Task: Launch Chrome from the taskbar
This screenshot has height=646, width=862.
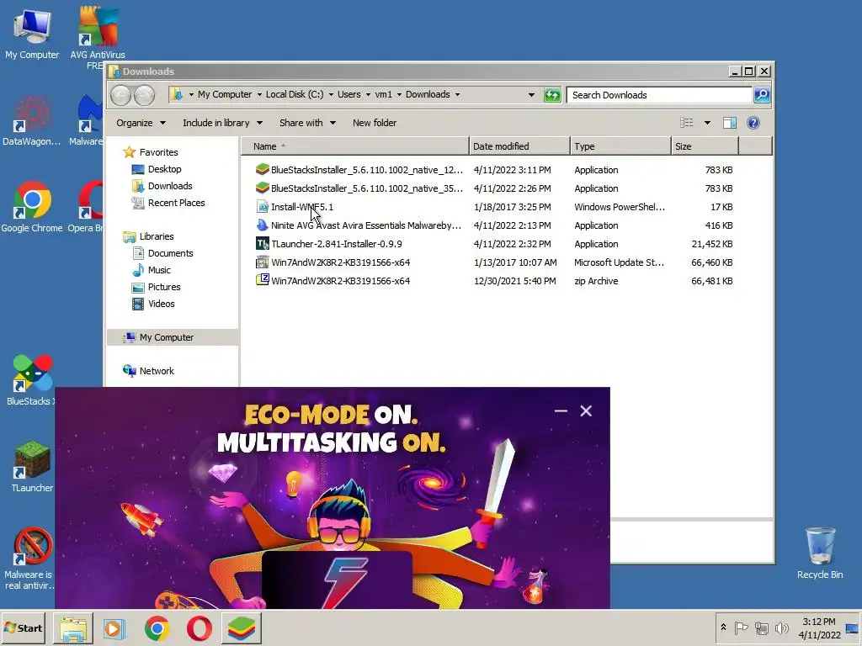Action: point(157,628)
